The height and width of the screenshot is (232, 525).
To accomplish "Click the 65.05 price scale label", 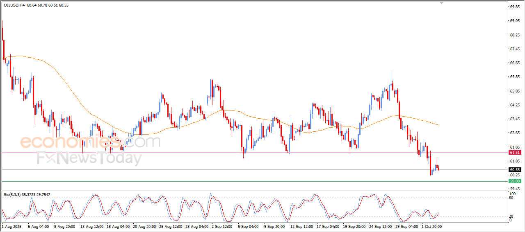I will 514,91.
